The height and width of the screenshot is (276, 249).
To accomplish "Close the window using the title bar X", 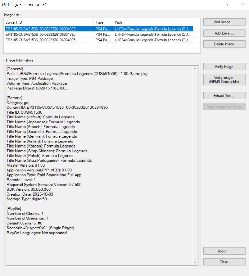I will coord(242,5).
